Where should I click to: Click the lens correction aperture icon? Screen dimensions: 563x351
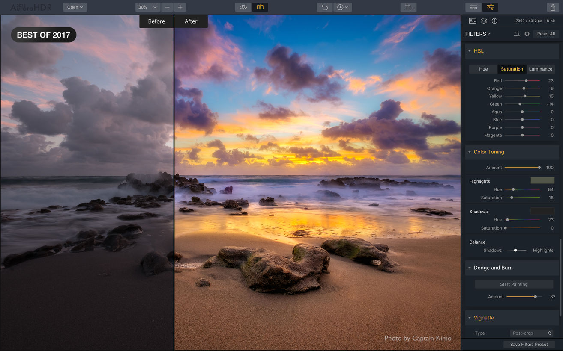[x=527, y=34]
